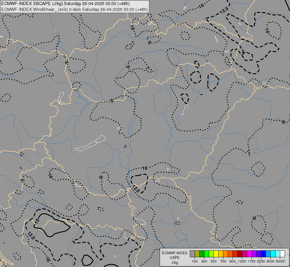Select the bright green legend swatch

[206, 254]
